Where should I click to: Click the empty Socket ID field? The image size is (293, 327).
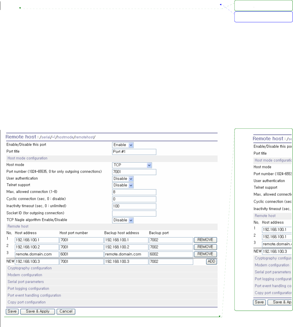pos(134,213)
